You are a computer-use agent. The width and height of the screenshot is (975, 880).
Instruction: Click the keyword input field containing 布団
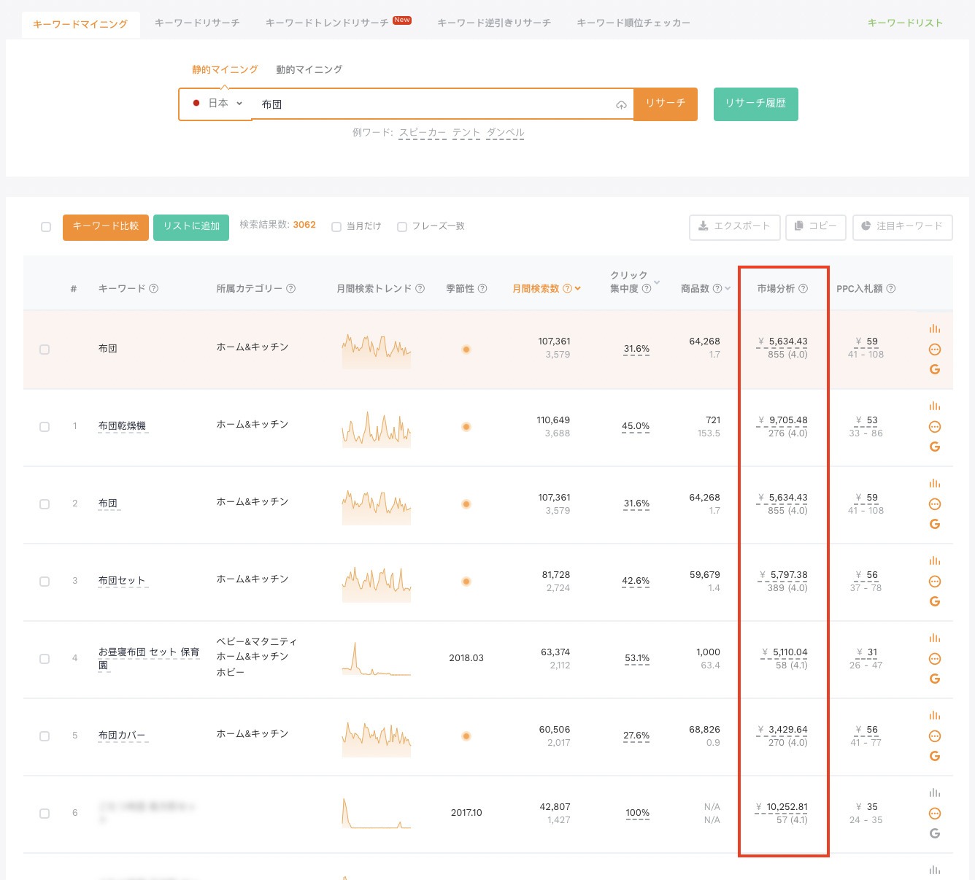(431, 104)
